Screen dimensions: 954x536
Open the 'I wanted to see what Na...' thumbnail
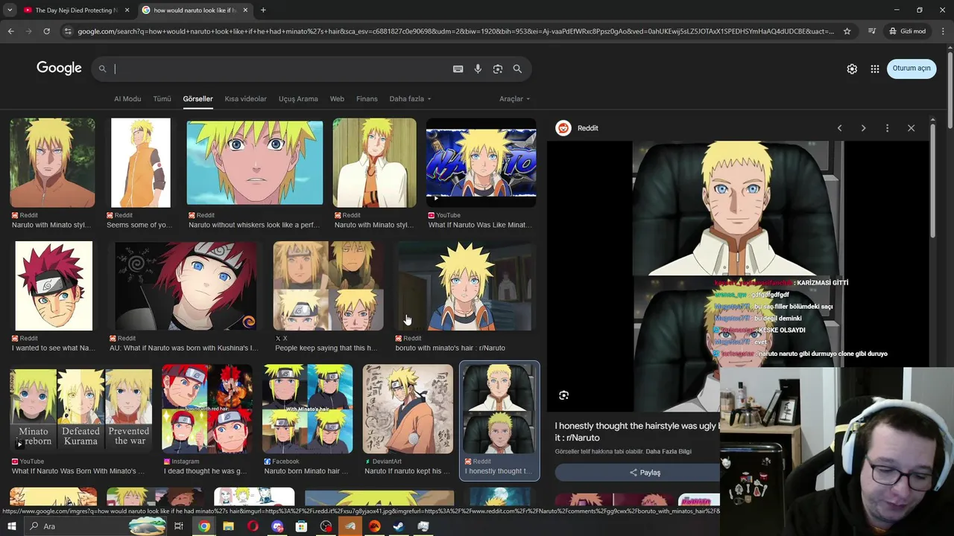pos(54,286)
